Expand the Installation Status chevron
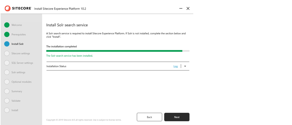The image size is (292, 125). (185, 66)
